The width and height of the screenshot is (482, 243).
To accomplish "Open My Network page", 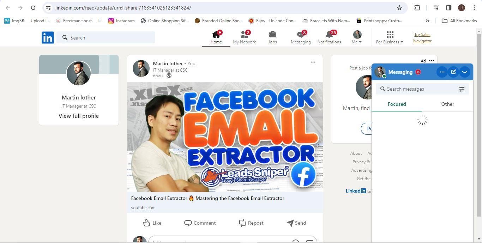I will pos(245,37).
